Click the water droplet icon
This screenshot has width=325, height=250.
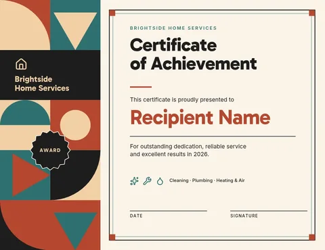click(160, 181)
